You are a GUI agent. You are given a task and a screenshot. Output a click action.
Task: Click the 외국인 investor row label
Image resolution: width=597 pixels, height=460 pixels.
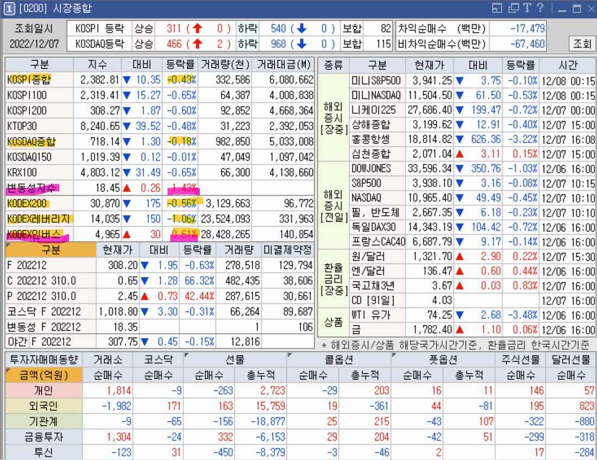point(44,406)
